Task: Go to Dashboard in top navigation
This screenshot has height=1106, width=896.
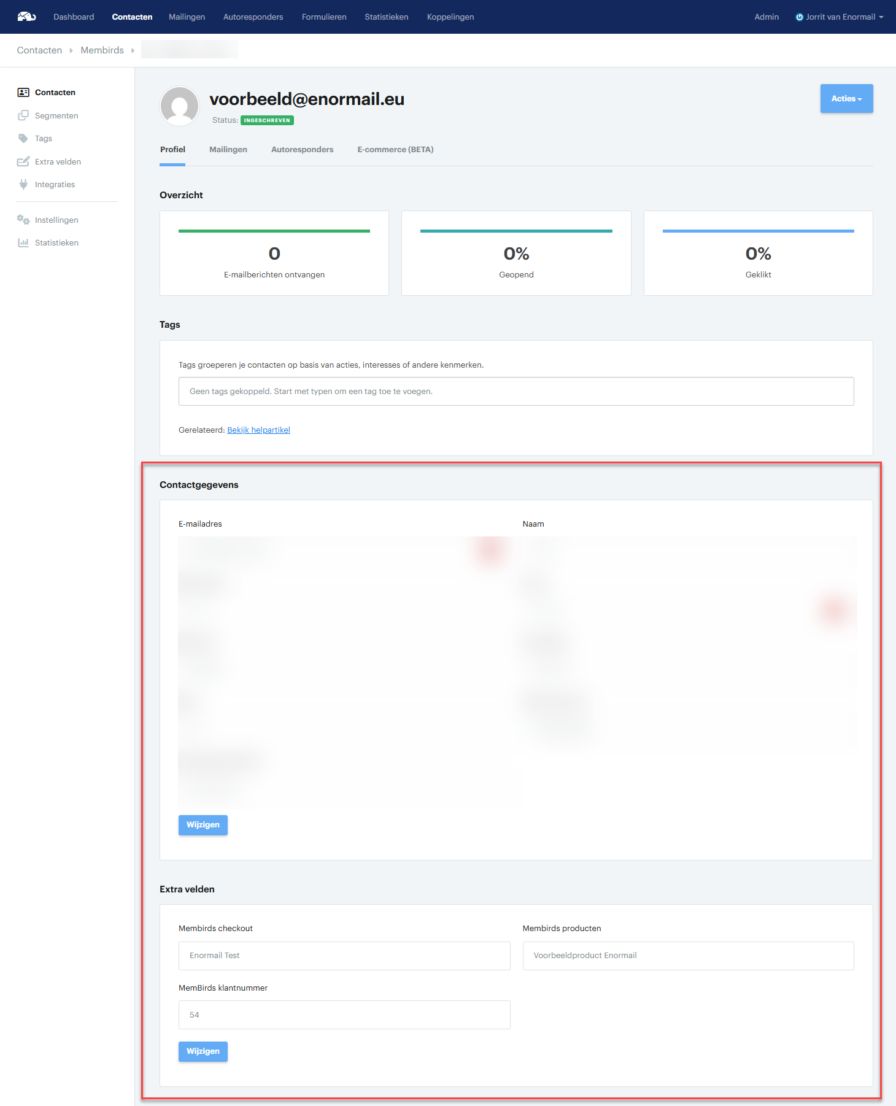Action: click(74, 17)
